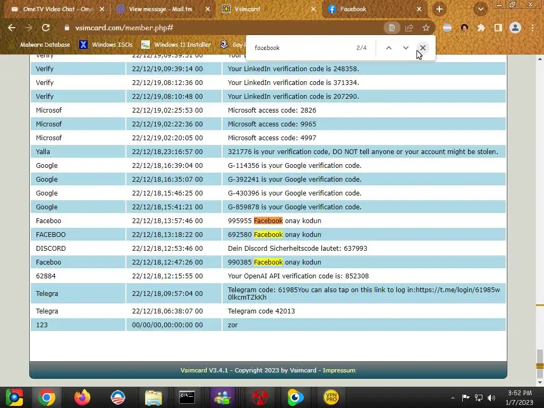
Task: Open a new browser tab
Action: (x=439, y=9)
